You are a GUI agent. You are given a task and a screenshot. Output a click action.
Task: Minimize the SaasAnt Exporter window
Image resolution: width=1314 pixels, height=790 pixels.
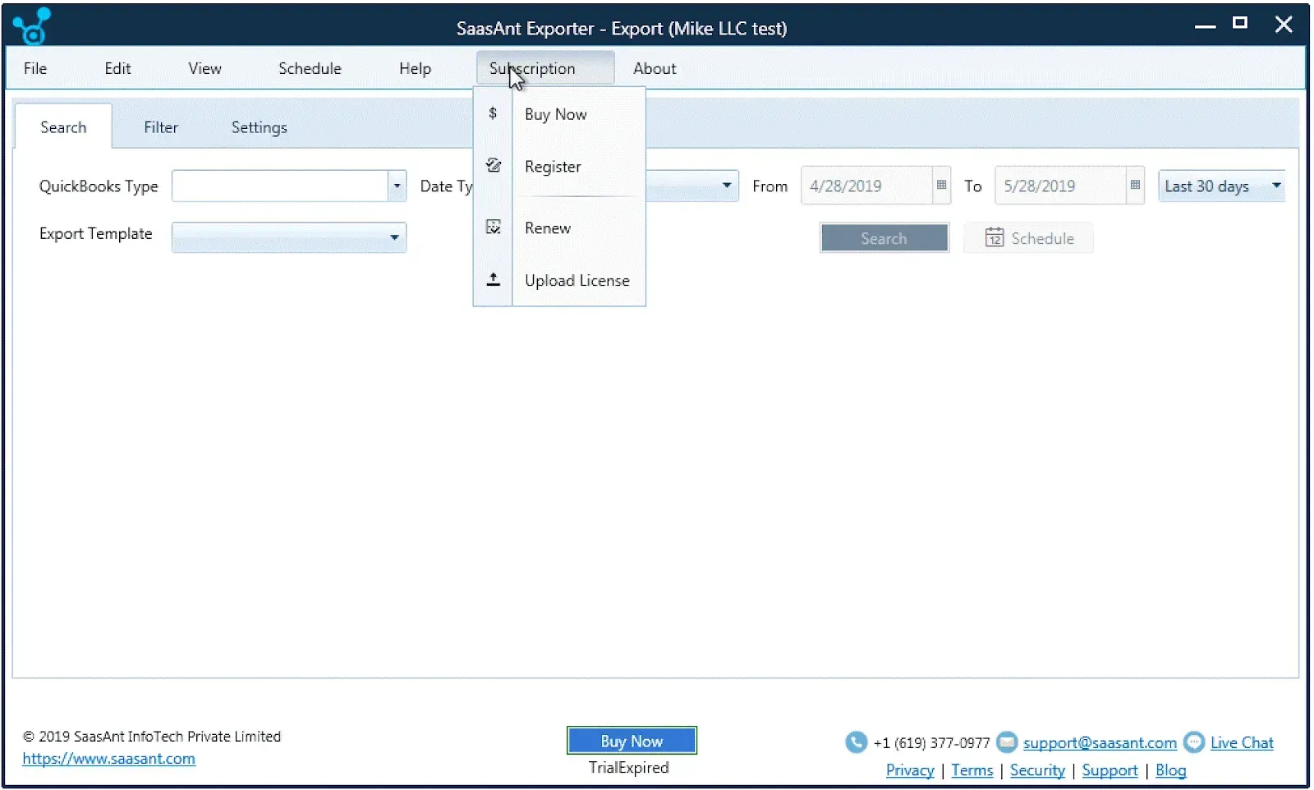pos(1205,26)
